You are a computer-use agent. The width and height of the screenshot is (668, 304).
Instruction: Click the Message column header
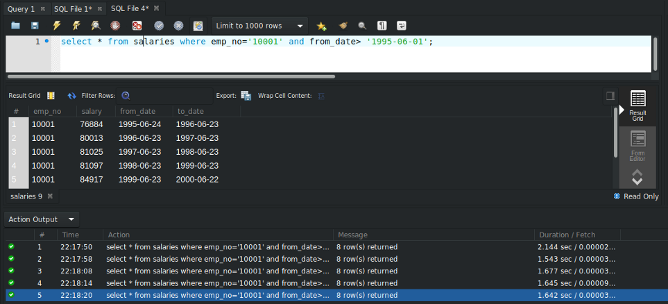(434, 235)
